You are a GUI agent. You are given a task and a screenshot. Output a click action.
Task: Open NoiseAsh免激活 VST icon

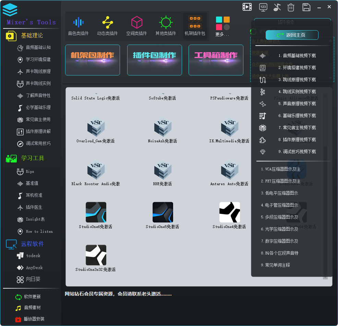pos(163,126)
